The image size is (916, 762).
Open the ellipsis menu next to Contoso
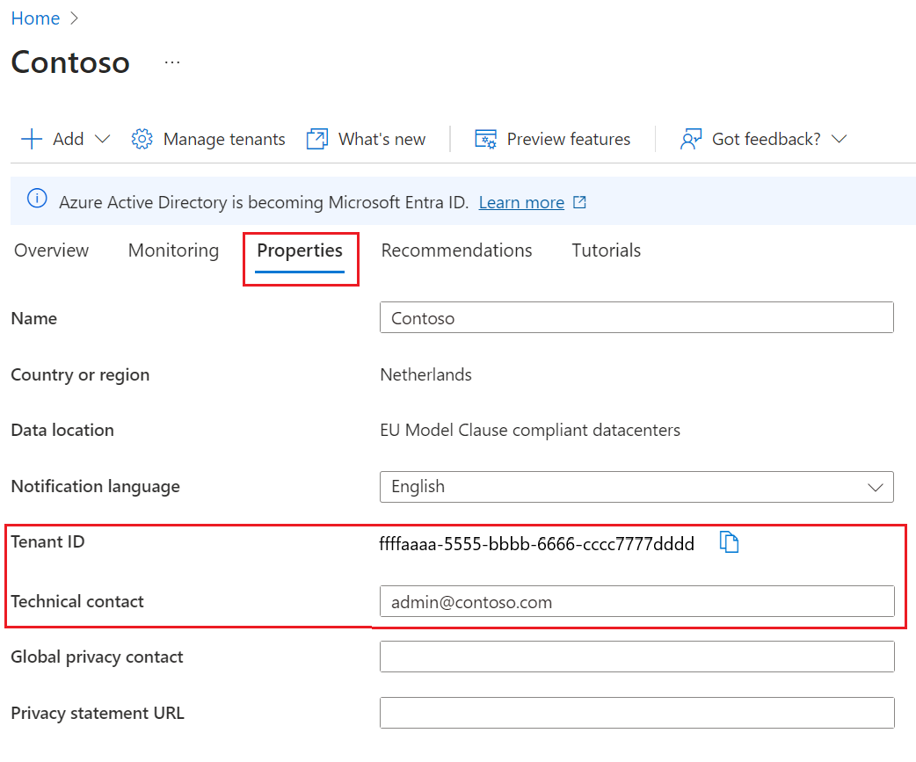(172, 62)
